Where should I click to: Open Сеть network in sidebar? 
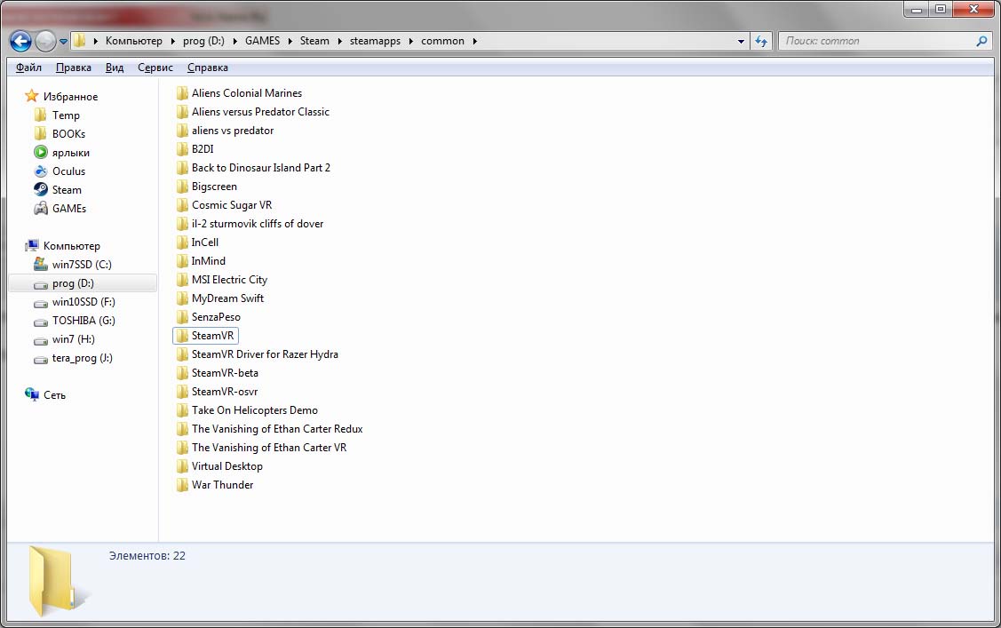pos(45,395)
